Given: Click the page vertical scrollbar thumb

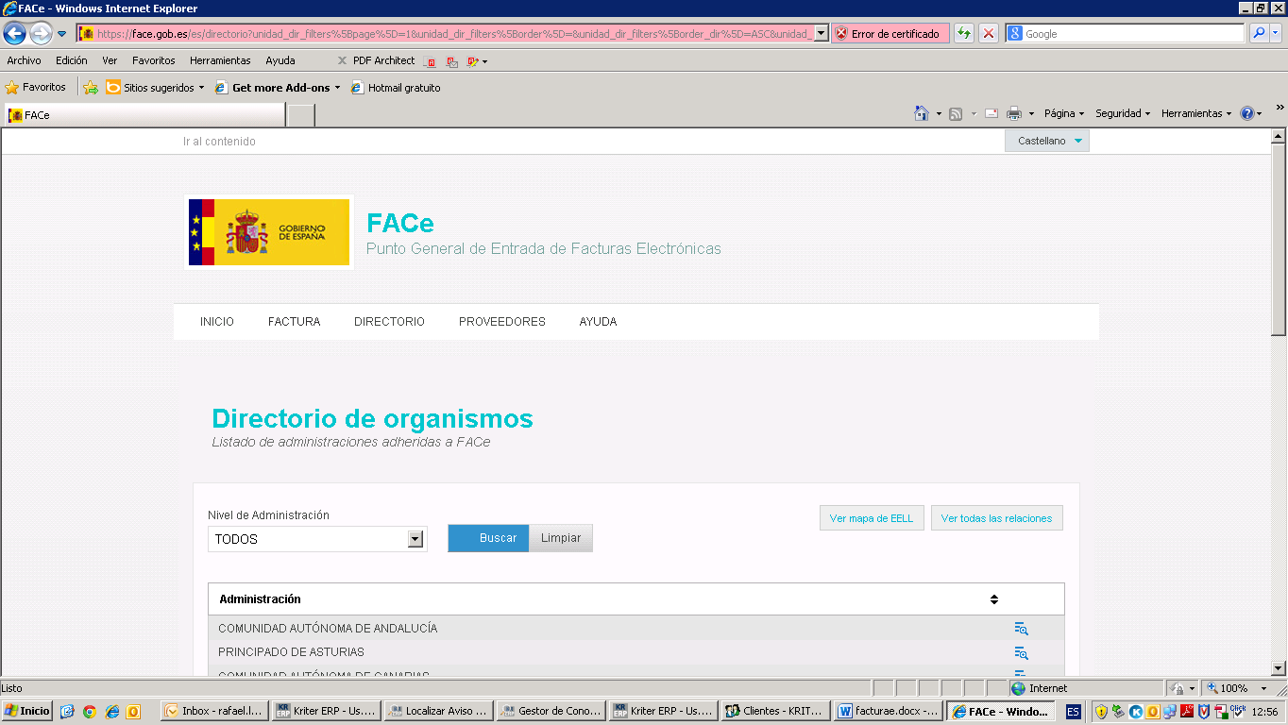Looking at the screenshot, I should coord(1279,239).
